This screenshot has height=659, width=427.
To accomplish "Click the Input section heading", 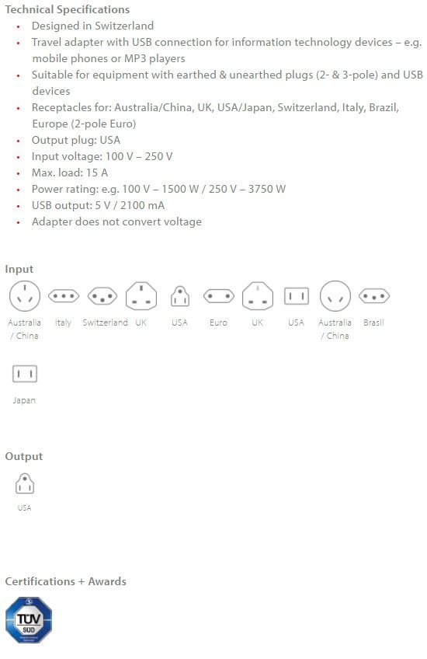I will (19, 270).
